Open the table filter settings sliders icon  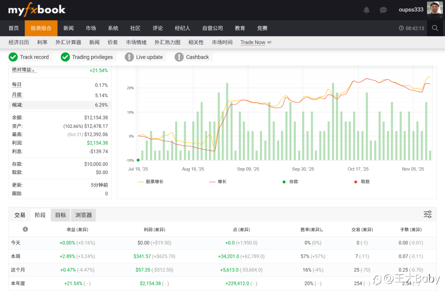pos(428,214)
